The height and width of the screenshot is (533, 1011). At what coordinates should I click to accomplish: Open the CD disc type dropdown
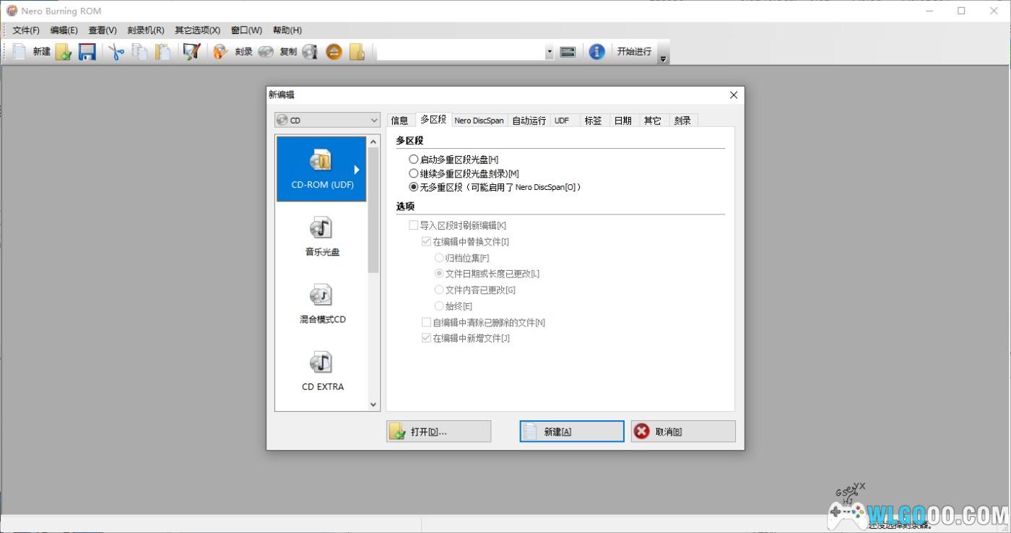tap(327, 121)
